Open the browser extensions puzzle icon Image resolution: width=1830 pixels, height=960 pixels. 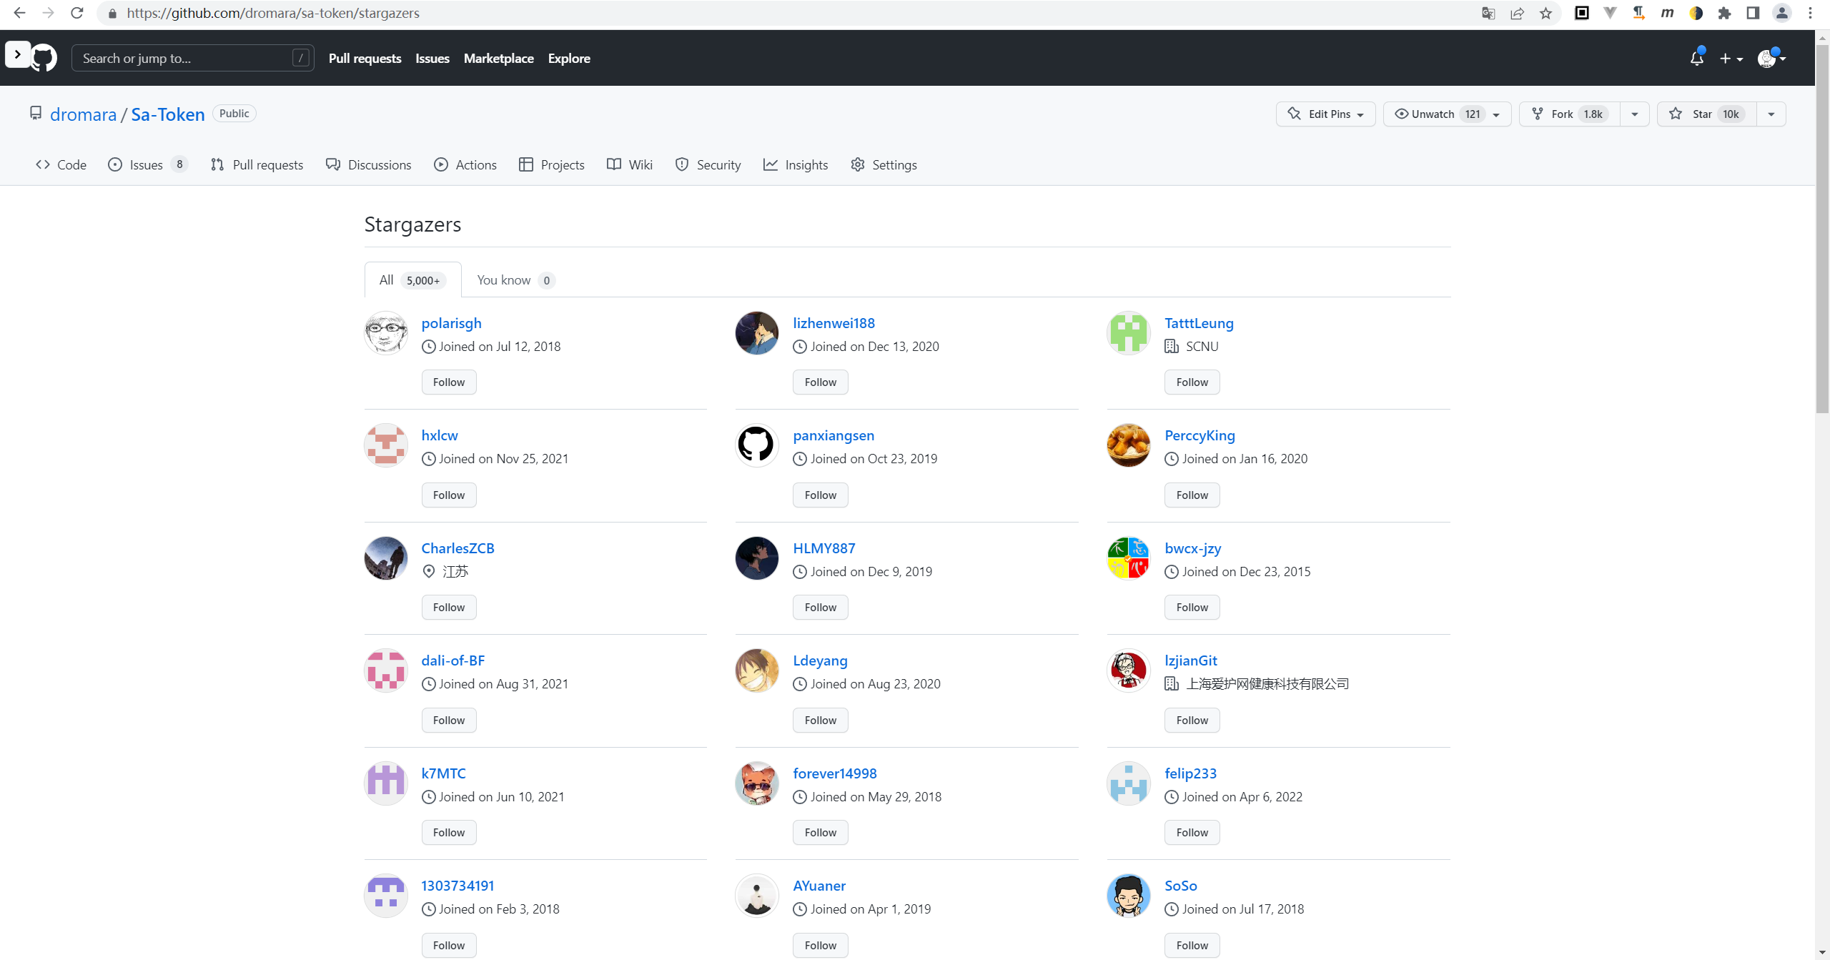(1724, 13)
